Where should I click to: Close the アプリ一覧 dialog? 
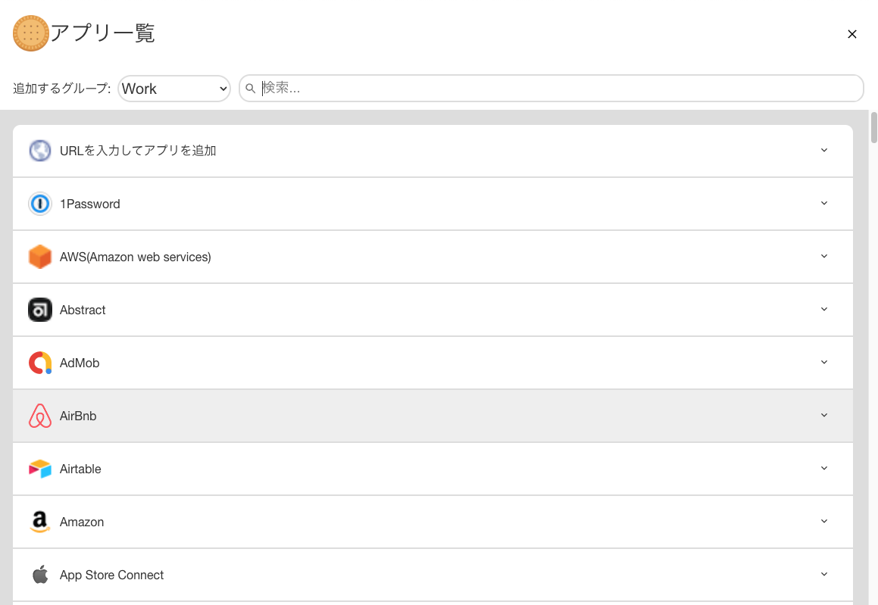[851, 34]
